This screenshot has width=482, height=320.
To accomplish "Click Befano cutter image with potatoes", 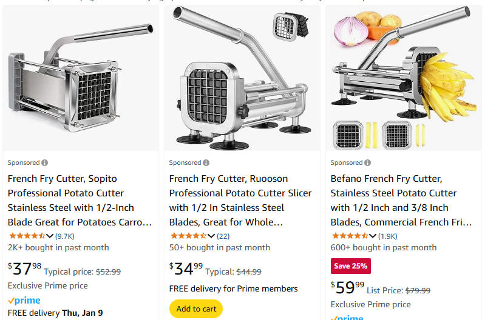I will pyautogui.click(x=404, y=78).
